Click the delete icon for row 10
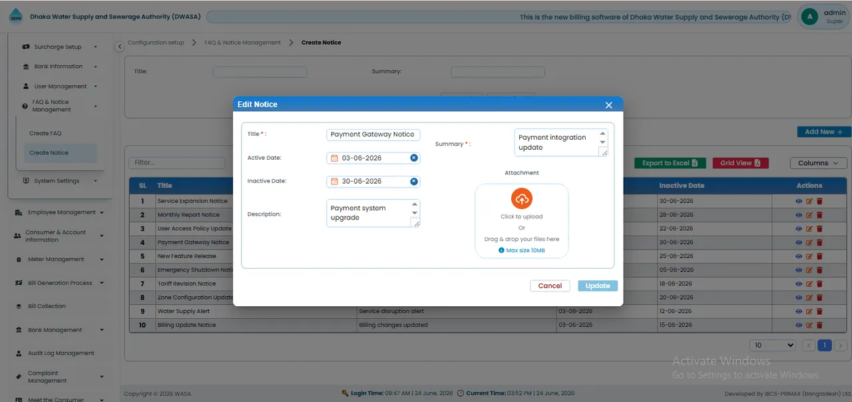The height and width of the screenshot is (402, 852). click(819, 325)
